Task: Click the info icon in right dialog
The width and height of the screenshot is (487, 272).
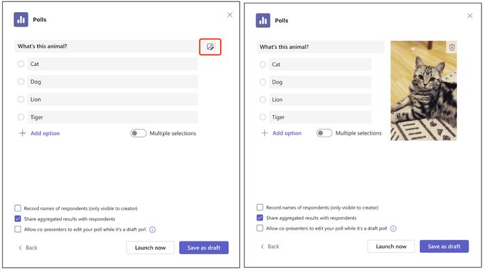Action: tap(393, 228)
